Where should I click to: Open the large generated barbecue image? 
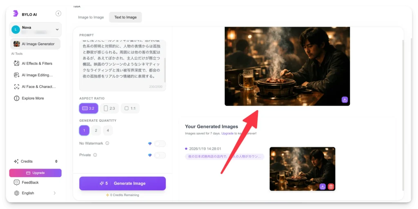tap(287, 66)
